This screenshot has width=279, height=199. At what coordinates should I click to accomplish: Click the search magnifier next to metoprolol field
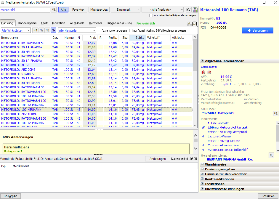click(x=54, y=10)
